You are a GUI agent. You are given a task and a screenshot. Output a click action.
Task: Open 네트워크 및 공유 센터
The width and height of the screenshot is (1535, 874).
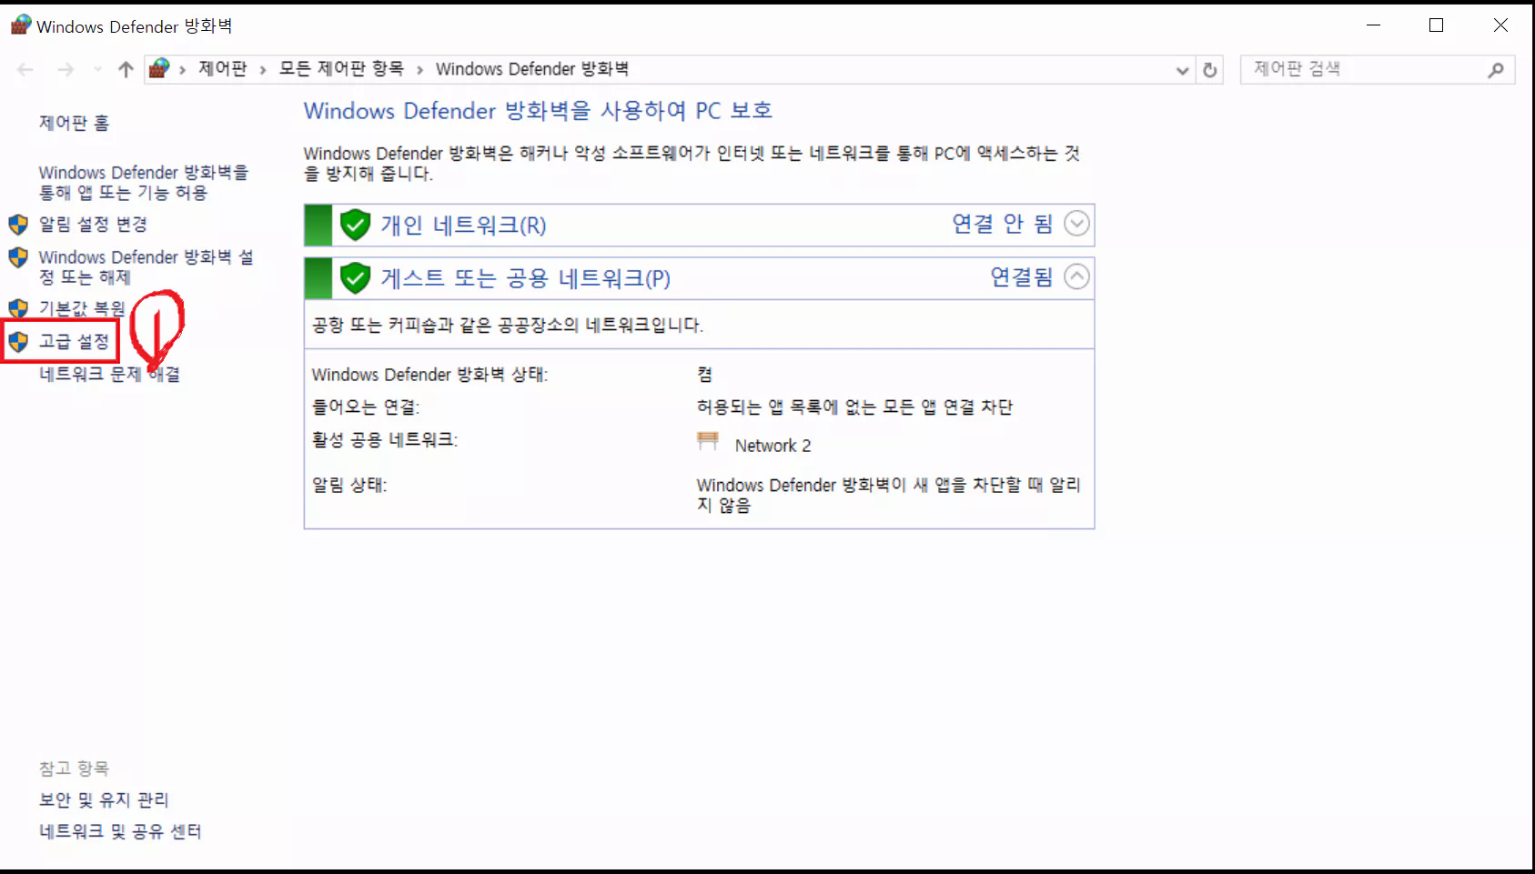[x=119, y=830]
